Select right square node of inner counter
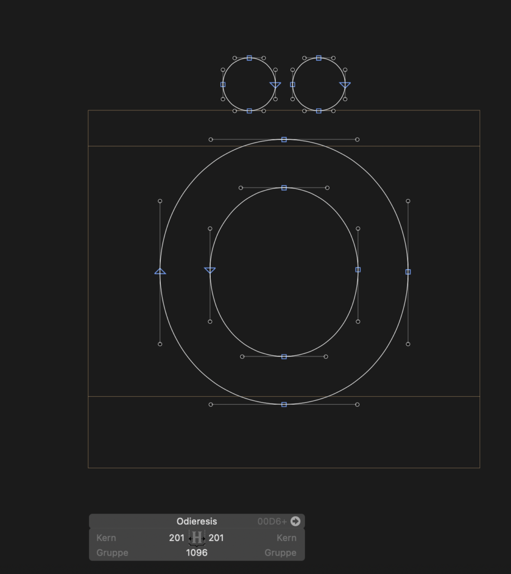Viewport: 511px width, 574px height. 358,270
